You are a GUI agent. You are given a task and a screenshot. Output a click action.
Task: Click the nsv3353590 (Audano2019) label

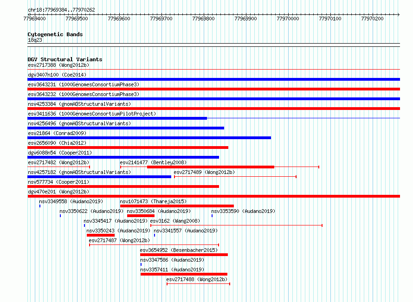(243, 211)
